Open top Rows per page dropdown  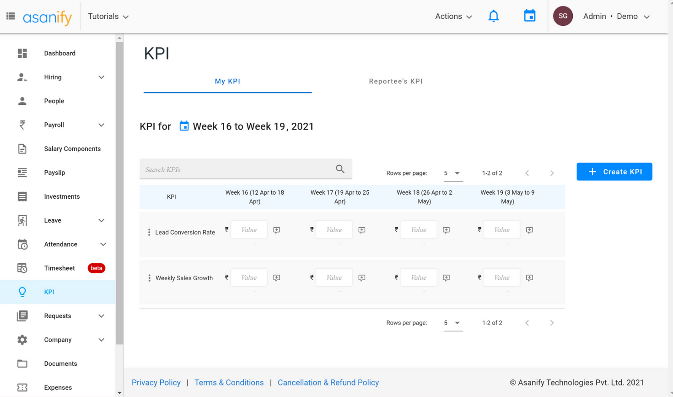452,173
